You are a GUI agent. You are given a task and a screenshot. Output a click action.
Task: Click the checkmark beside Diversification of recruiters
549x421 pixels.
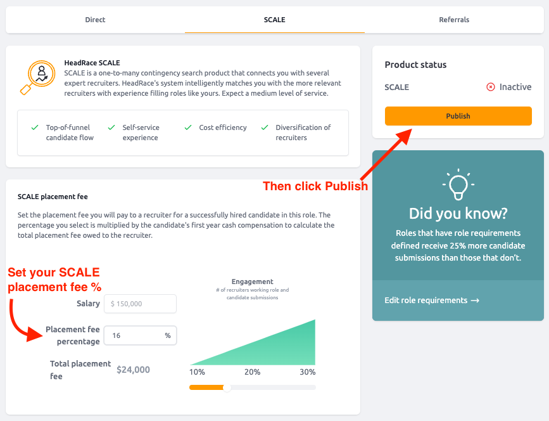click(x=265, y=127)
